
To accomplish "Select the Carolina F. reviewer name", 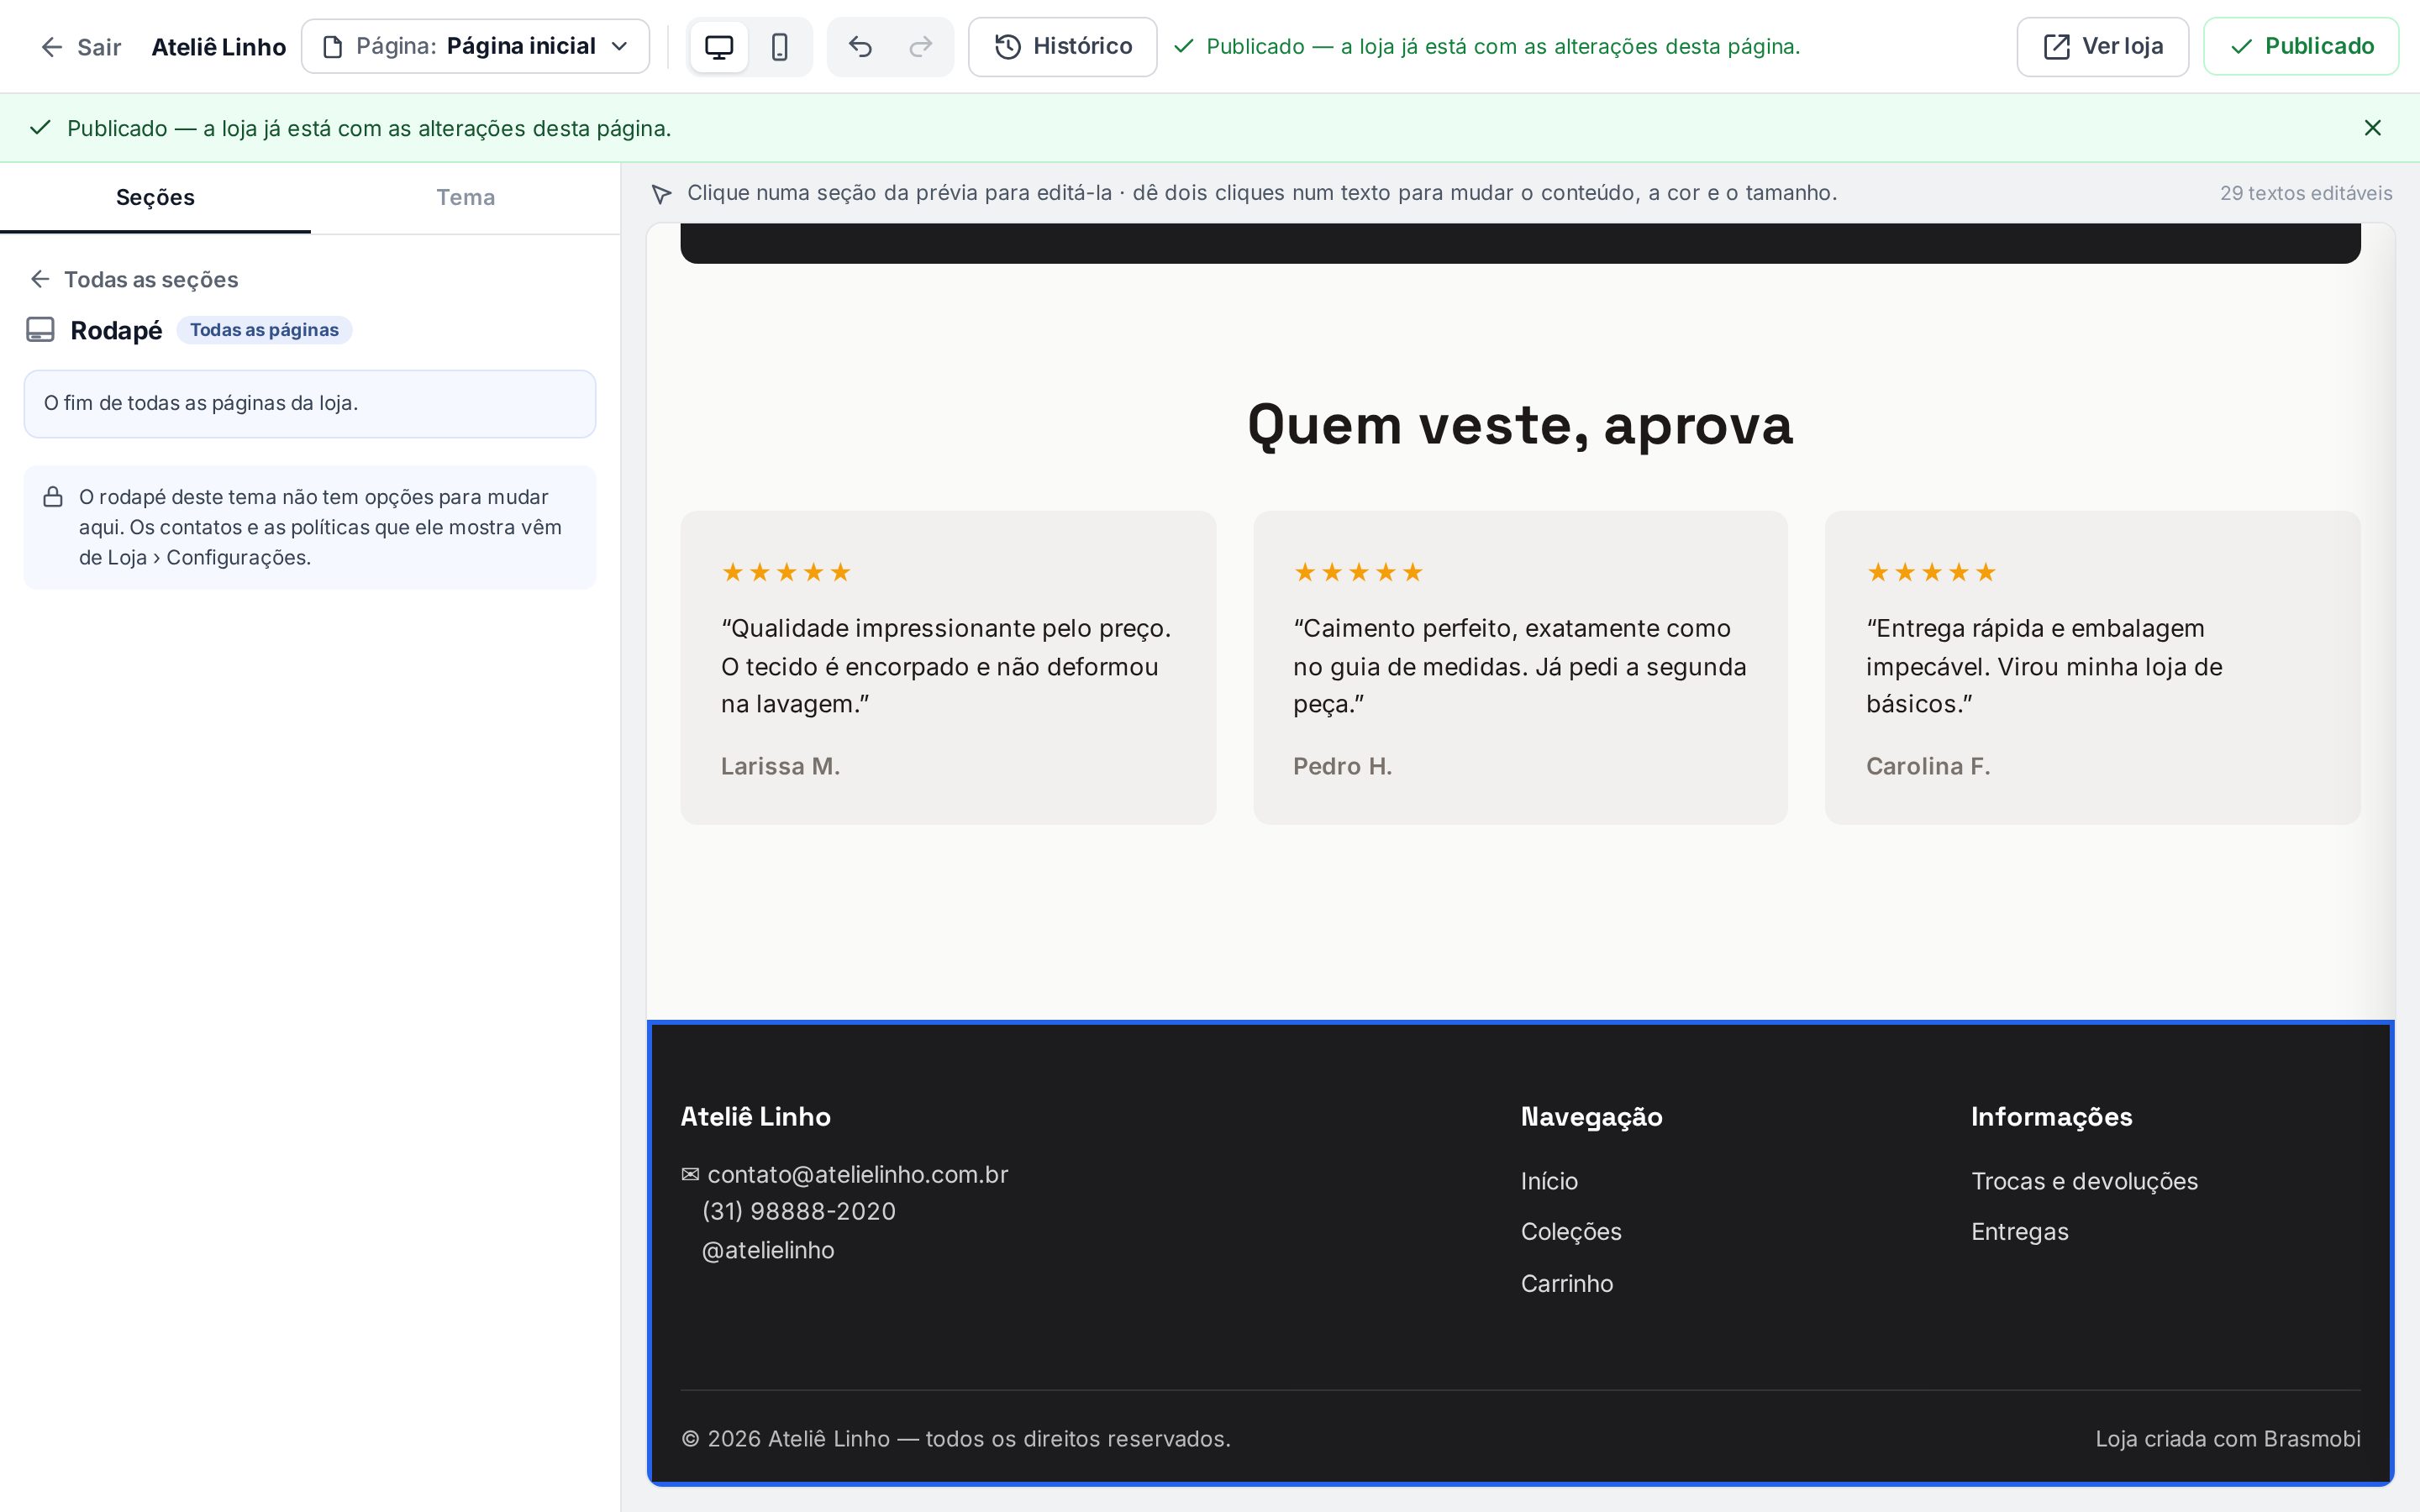I will (x=1928, y=766).
